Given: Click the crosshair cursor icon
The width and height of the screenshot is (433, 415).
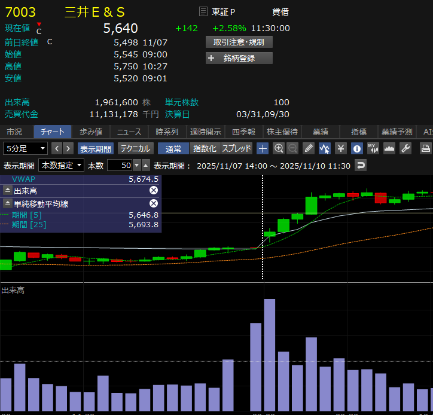Looking at the screenshot, I should click(x=263, y=148).
